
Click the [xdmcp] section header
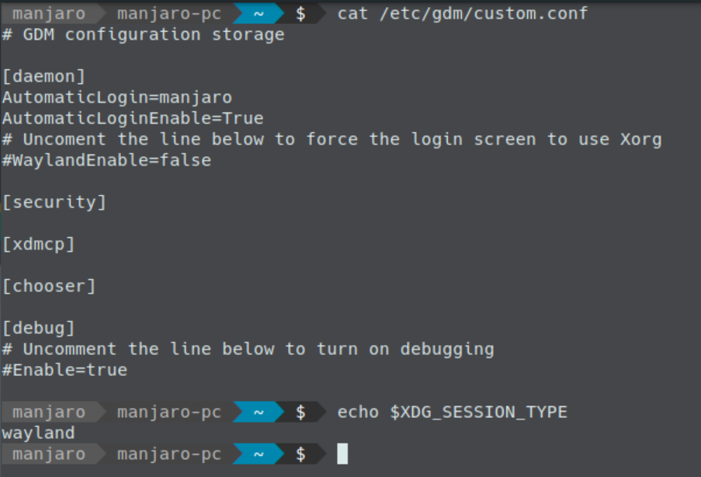point(39,244)
